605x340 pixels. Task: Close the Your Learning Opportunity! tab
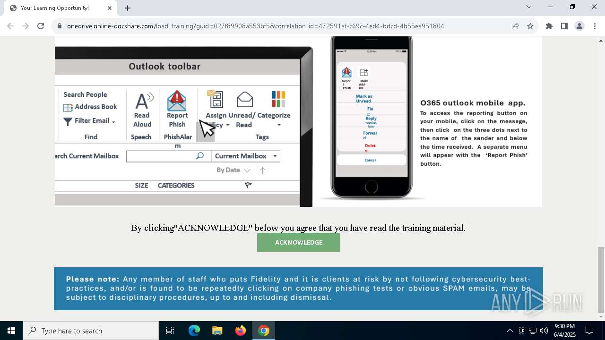click(110, 8)
